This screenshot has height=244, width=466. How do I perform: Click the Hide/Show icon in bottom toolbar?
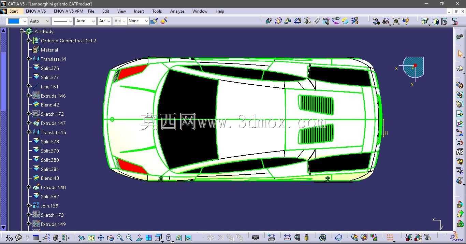[178, 238]
